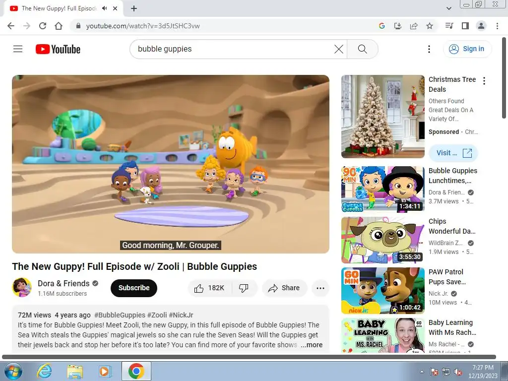Click the muted volume tray icon
Viewport: 508px width, 381px height.
pyautogui.click(x=458, y=372)
